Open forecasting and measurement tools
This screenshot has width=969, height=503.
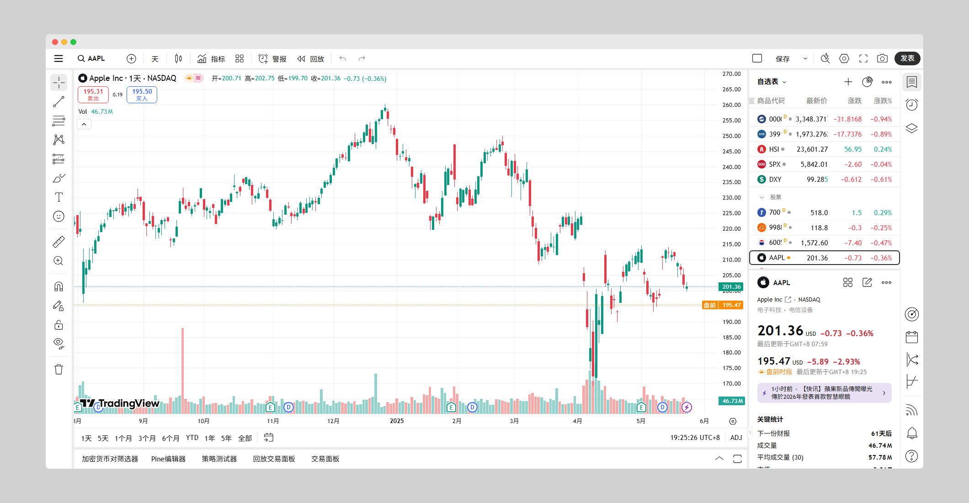(x=59, y=159)
